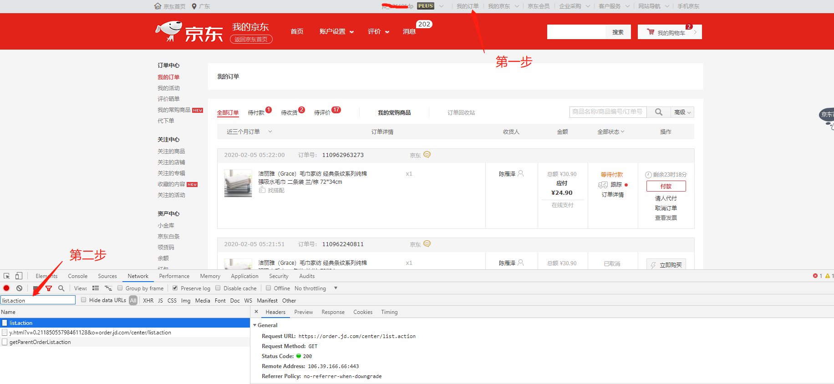
Task: Open 我的订单 in top bar
Action: tap(468, 6)
